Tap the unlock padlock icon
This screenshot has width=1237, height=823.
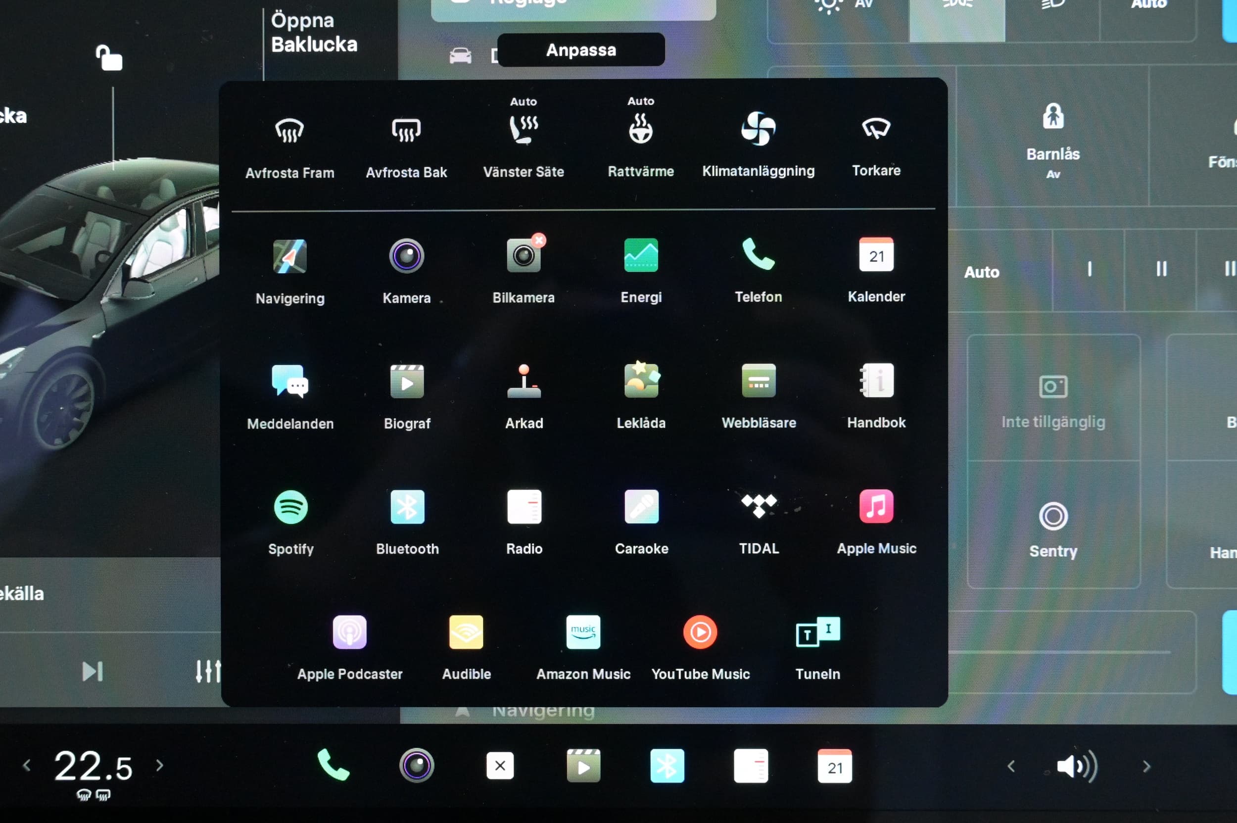[x=109, y=58]
